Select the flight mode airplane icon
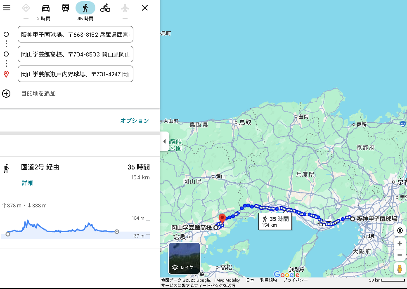Image resolution: width=407 pixels, height=289 pixels. click(x=125, y=8)
